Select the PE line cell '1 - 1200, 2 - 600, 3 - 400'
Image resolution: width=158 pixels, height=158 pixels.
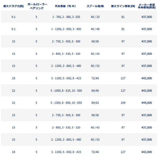point(66,29)
